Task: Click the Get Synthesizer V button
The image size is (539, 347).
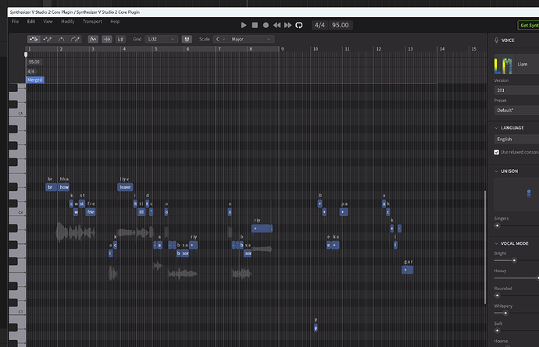Action: pos(528,25)
